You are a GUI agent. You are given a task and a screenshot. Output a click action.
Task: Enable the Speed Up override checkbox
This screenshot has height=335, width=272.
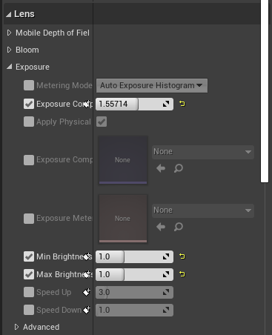click(29, 292)
